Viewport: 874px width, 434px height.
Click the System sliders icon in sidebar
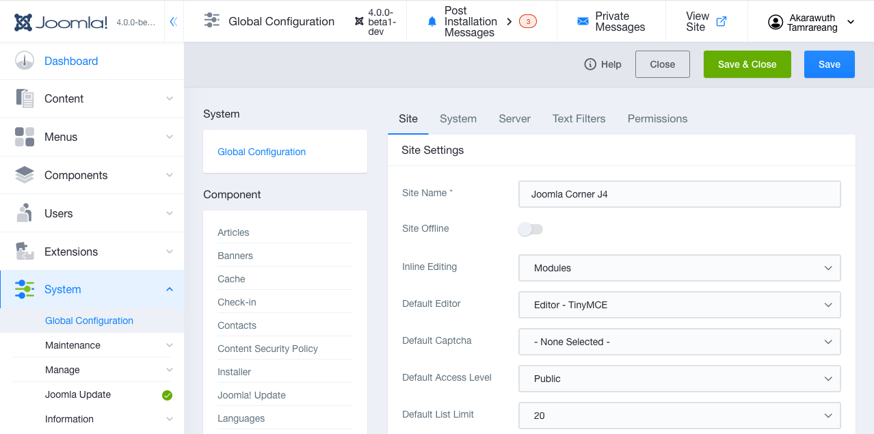25,289
